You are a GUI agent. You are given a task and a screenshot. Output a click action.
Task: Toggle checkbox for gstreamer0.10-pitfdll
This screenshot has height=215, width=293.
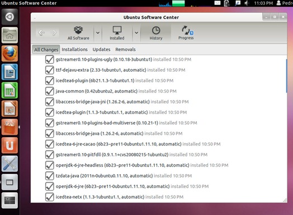50,155
